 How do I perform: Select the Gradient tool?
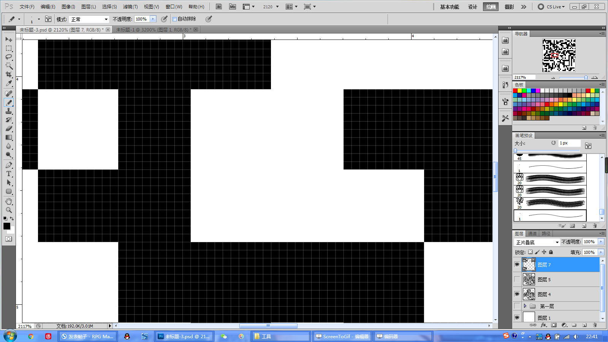[x=9, y=137]
